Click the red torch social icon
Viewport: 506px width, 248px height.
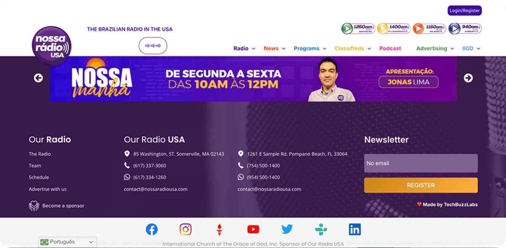pyautogui.click(x=220, y=229)
